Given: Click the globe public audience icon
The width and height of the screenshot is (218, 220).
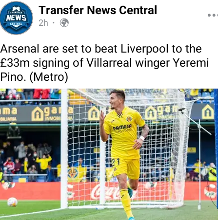Looking at the screenshot, I should [64, 23].
